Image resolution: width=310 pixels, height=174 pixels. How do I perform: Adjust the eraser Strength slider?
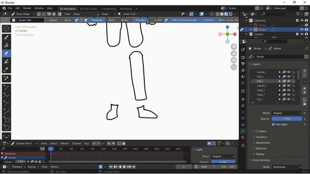pos(148,20)
